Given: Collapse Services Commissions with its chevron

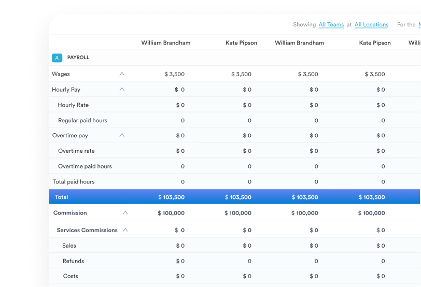Looking at the screenshot, I should coord(125,230).
